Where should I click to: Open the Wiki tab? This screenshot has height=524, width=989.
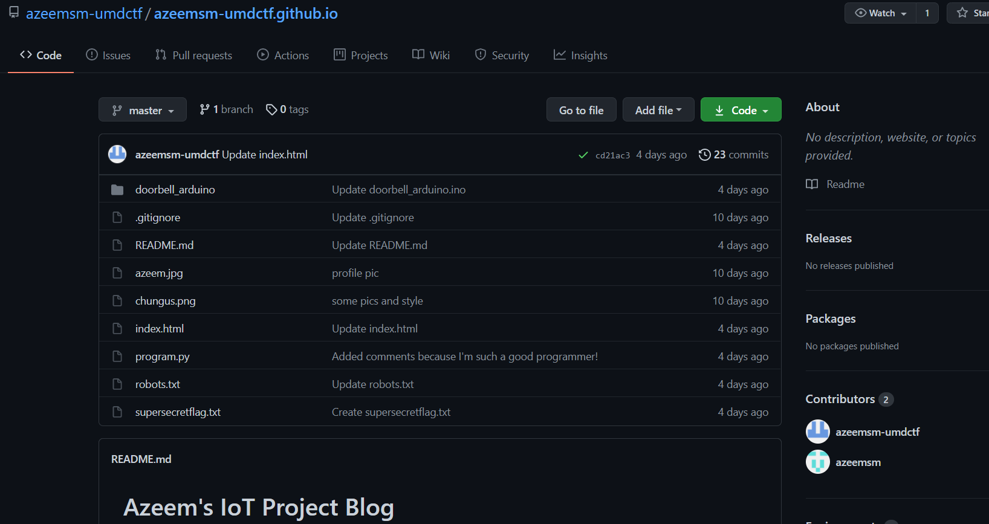pos(431,55)
